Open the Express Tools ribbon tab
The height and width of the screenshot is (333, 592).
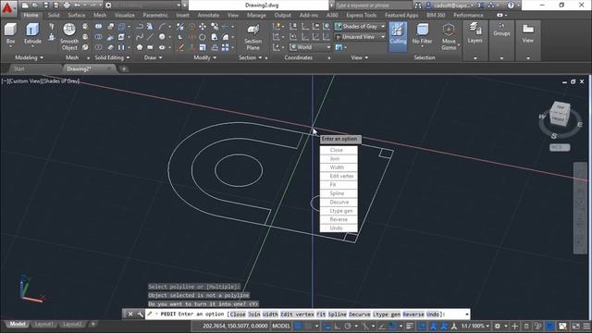(362, 15)
